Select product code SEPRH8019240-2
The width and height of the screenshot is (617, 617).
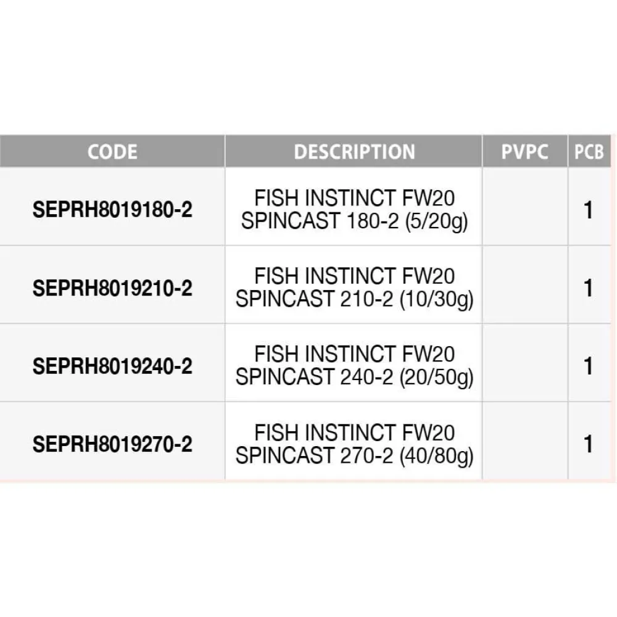(x=112, y=366)
